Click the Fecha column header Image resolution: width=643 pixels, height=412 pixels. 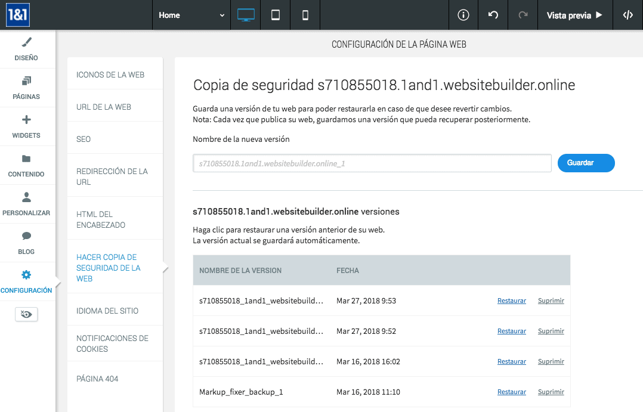348,271
